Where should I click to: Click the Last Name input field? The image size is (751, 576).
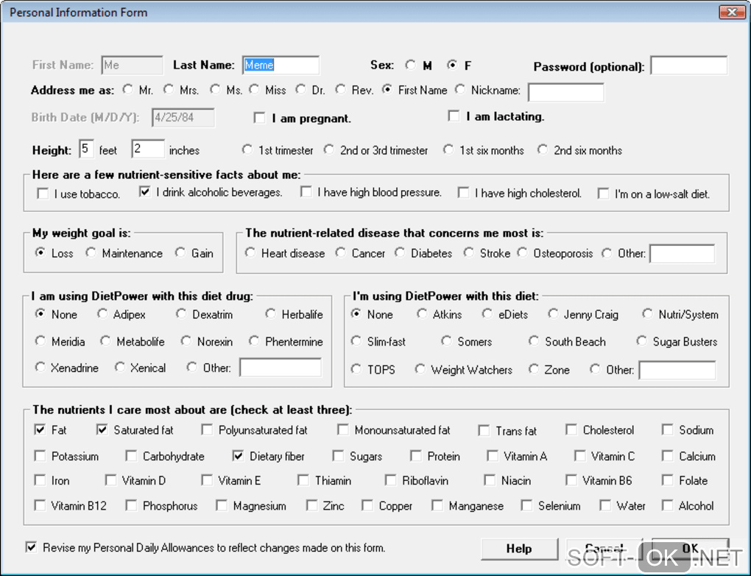pos(281,65)
